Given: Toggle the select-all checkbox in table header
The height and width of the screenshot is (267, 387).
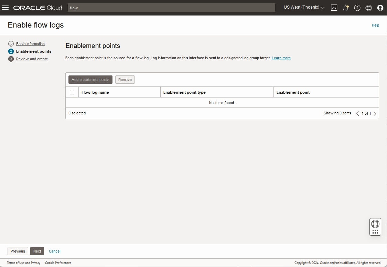Looking at the screenshot, I should coord(72,92).
